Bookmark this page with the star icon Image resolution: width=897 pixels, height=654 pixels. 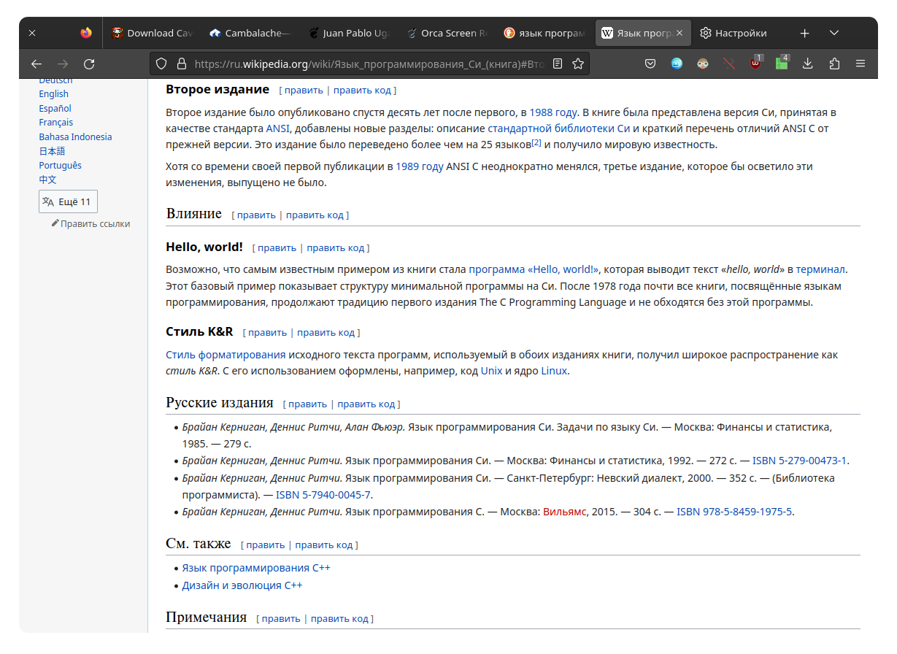[578, 64]
